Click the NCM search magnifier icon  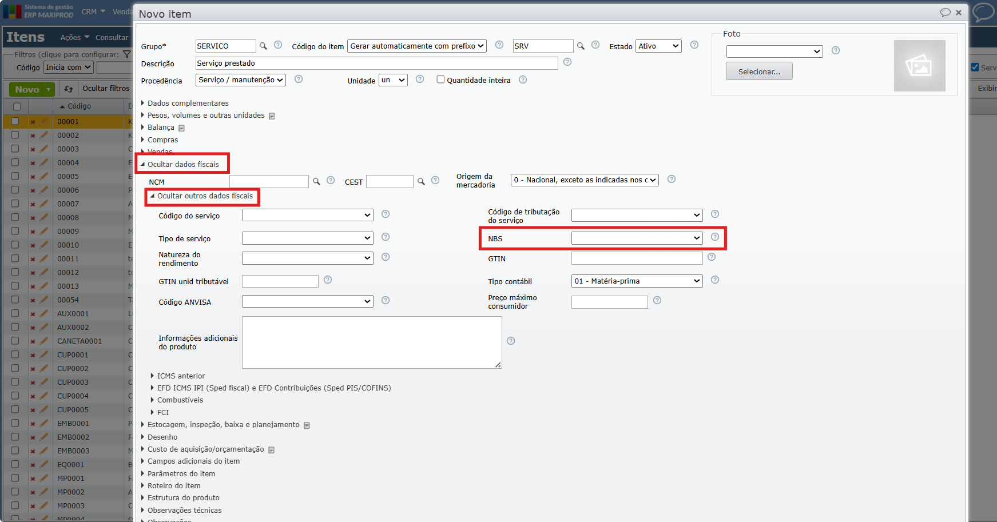316,182
